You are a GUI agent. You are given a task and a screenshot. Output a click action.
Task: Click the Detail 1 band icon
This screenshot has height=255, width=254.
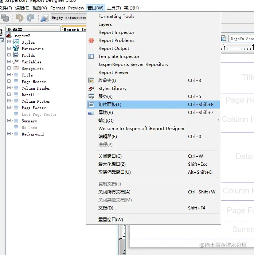coord(16,94)
